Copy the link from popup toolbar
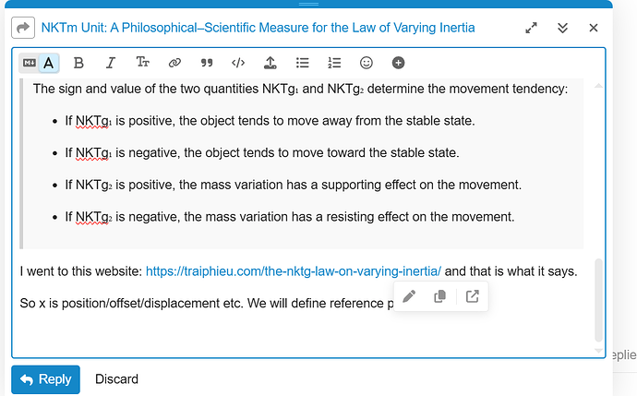 [x=440, y=296]
